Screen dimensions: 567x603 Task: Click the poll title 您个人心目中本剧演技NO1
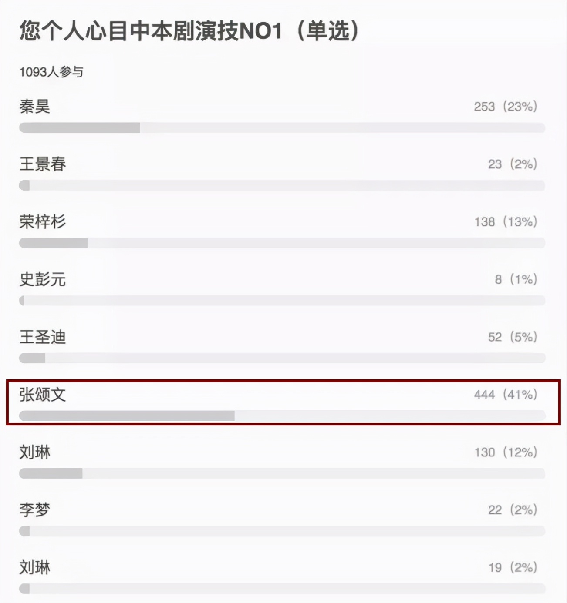point(151,31)
